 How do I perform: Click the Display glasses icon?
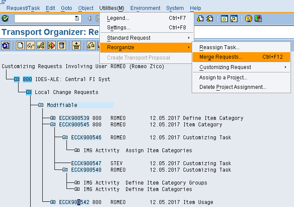coord(31,45)
